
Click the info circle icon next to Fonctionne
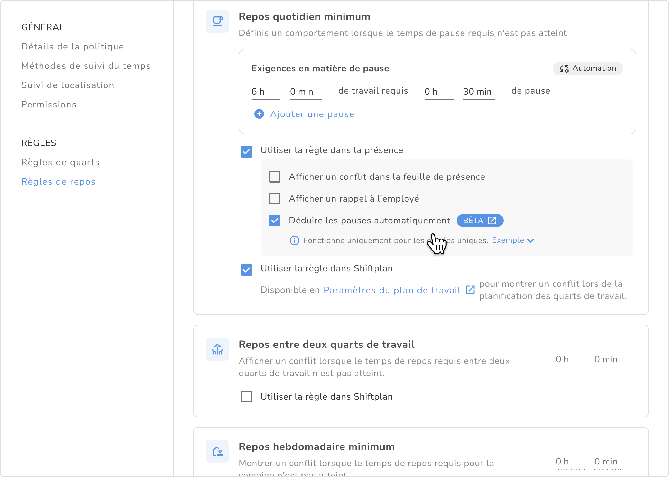click(x=294, y=240)
